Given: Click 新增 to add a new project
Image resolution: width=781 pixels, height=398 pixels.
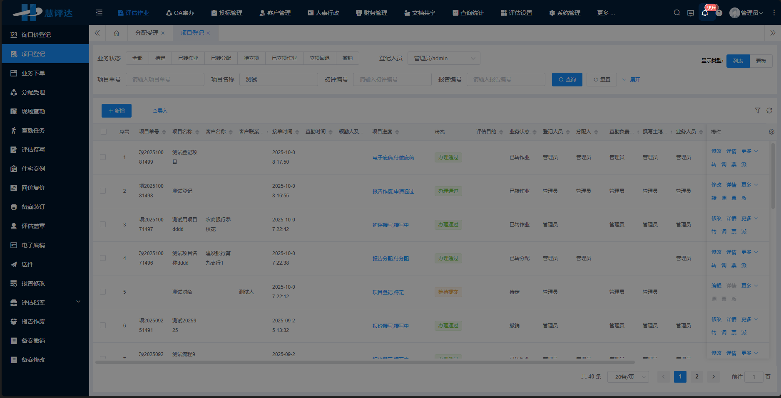Looking at the screenshot, I should tap(116, 111).
